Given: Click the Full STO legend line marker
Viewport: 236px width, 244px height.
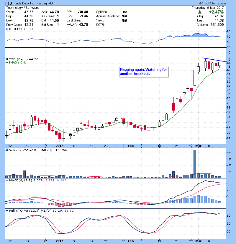Looking at the screenshot, I should click(7, 211).
